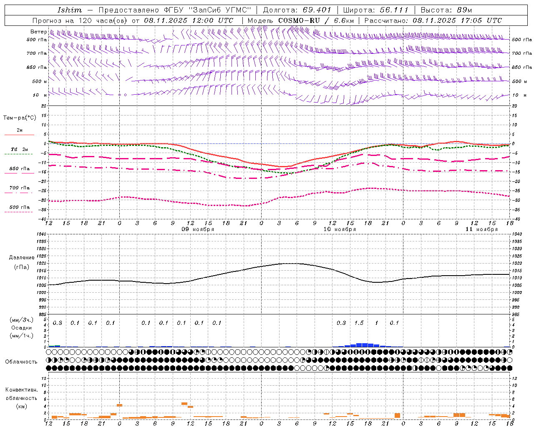Click the tallest blue precipitation bar near 18h

click(x=365, y=345)
